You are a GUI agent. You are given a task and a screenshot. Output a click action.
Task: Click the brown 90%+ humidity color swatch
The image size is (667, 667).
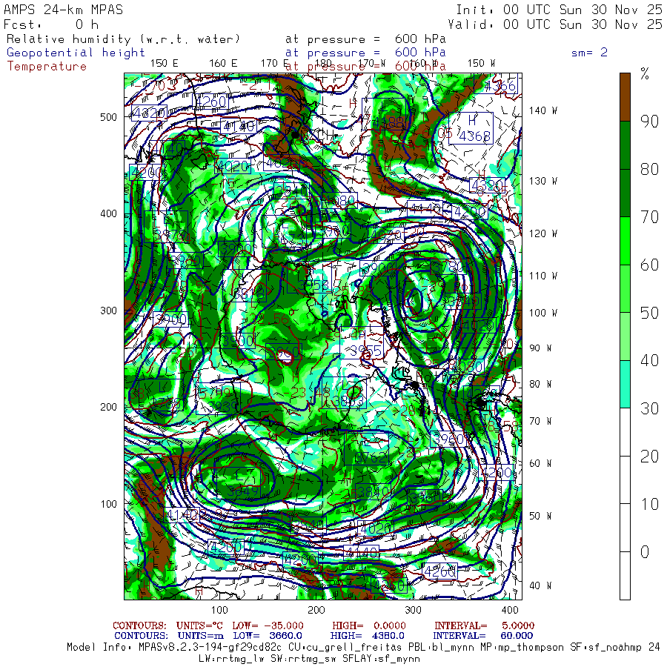625,96
